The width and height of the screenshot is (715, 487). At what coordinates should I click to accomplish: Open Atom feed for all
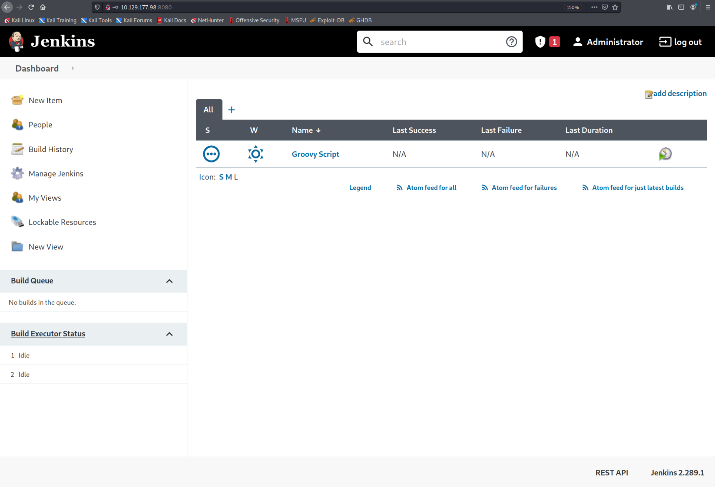click(x=431, y=187)
